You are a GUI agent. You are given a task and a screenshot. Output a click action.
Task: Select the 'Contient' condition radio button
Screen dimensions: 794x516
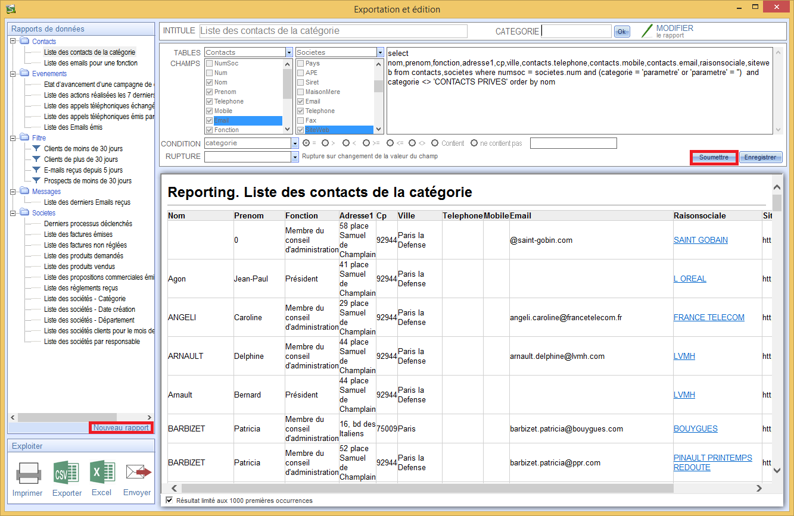[435, 143]
